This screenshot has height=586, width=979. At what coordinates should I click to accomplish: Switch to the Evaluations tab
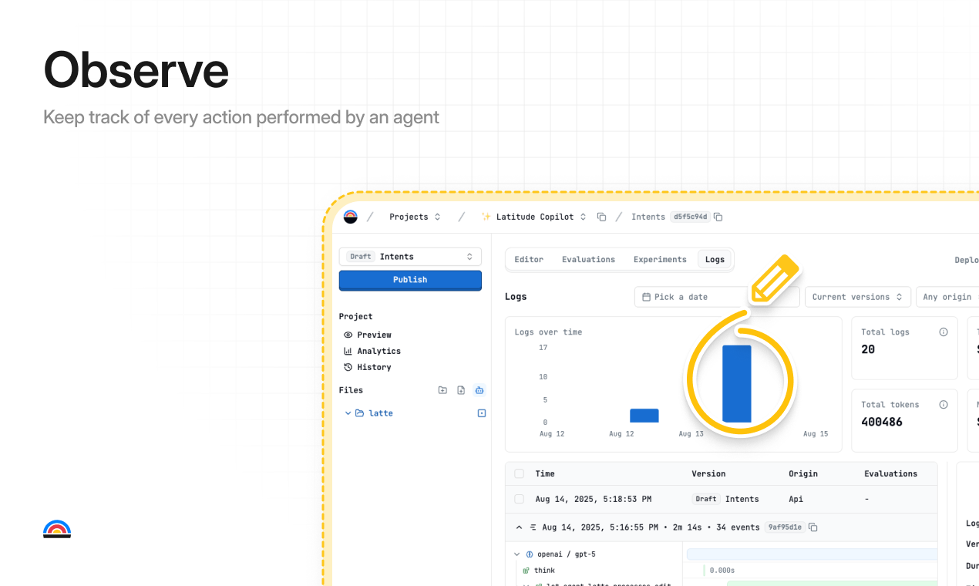[588, 260]
